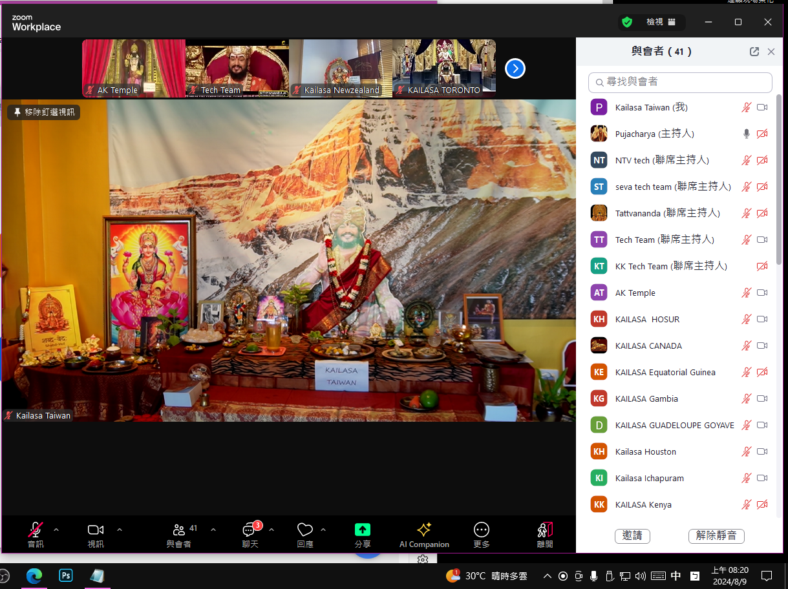The image size is (788, 589).
Task: Open the Reactions heart icon
Action: click(305, 530)
